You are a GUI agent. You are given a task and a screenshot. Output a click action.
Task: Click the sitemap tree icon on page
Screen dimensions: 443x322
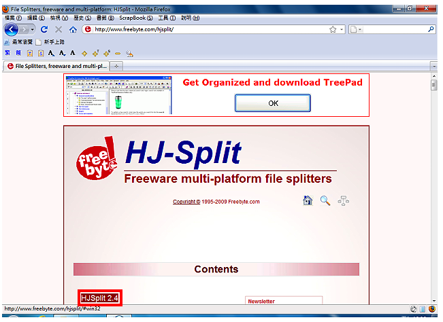coord(343,201)
